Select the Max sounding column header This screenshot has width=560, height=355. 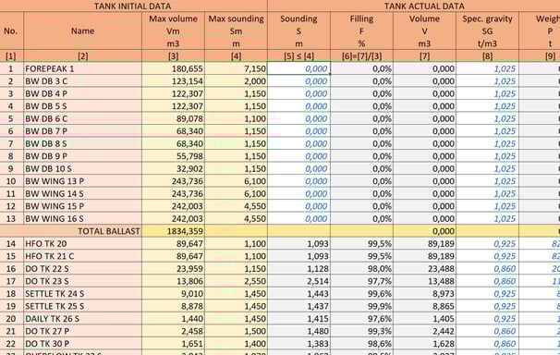(236, 31)
